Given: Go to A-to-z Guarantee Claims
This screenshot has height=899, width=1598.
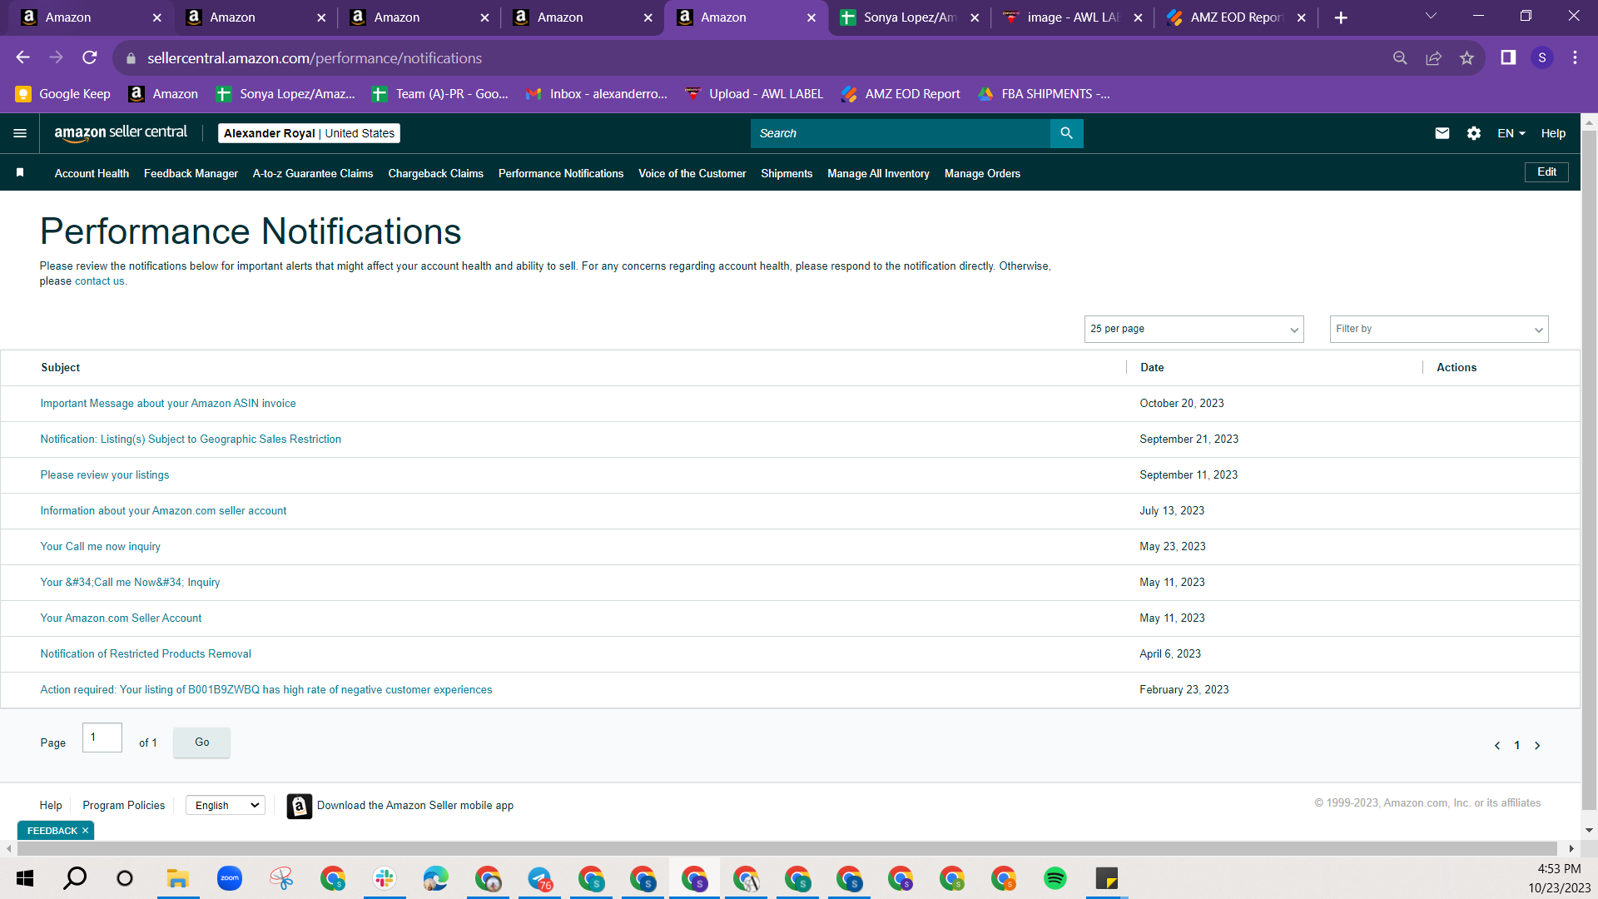Looking at the screenshot, I should pyautogui.click(x=313, y=173).
